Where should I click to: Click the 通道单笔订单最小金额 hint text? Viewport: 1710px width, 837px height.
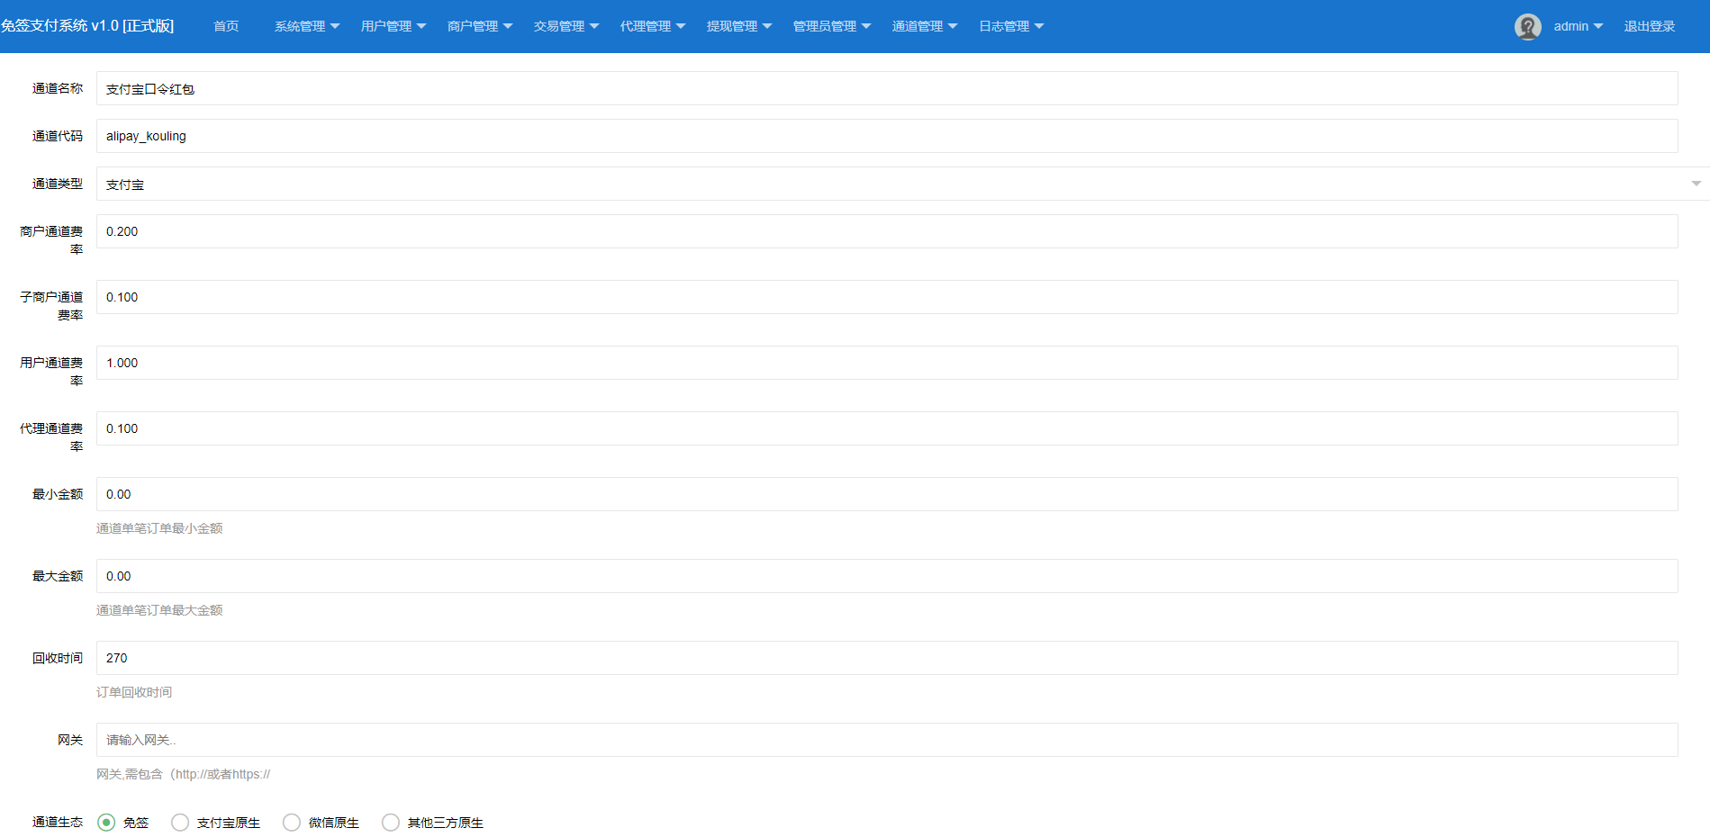[x=159, y=528]
